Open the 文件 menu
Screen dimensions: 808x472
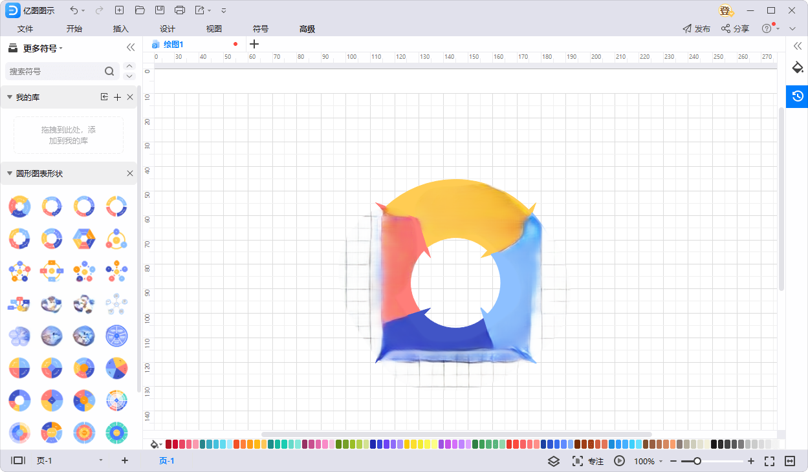tap(25, 29)
